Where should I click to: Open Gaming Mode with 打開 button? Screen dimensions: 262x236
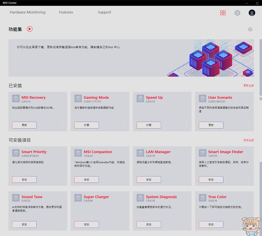coord(86,125)
